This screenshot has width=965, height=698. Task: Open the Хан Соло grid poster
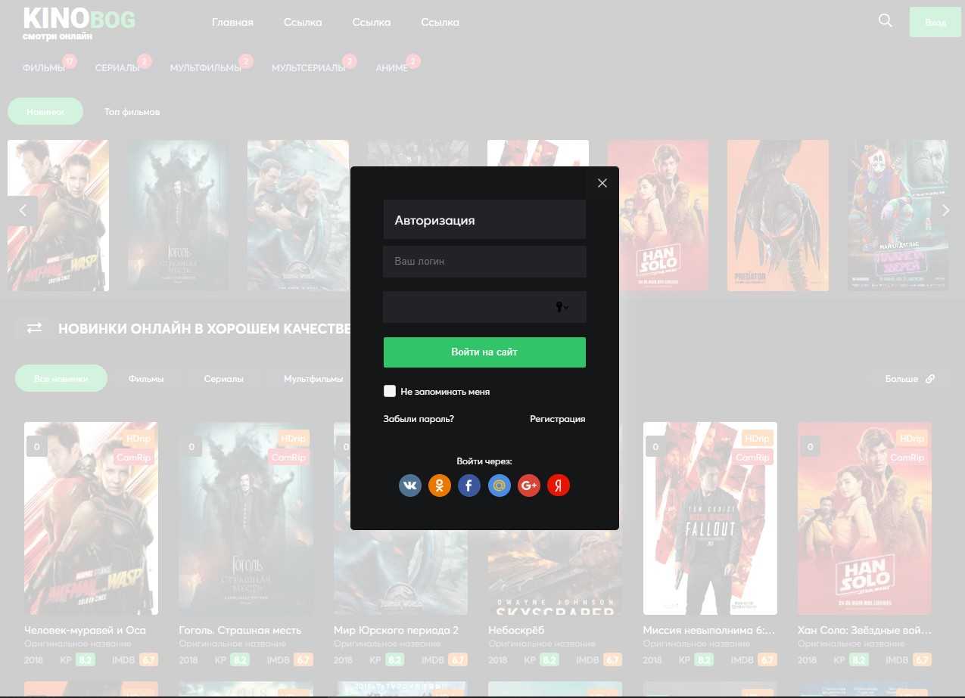[865, 519]
